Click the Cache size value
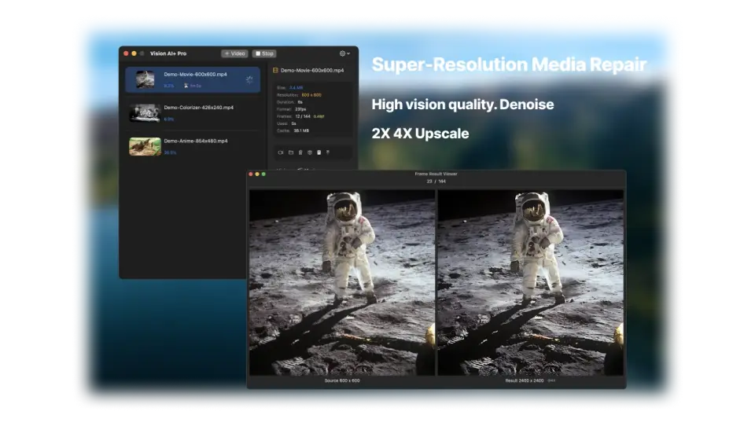755x448 pixels. [301, 130]
